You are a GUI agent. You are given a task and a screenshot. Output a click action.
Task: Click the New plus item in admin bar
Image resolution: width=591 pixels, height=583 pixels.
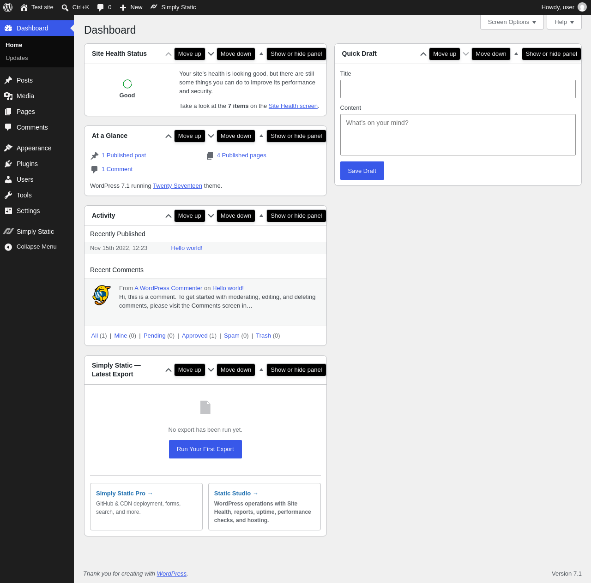(131, 7)
